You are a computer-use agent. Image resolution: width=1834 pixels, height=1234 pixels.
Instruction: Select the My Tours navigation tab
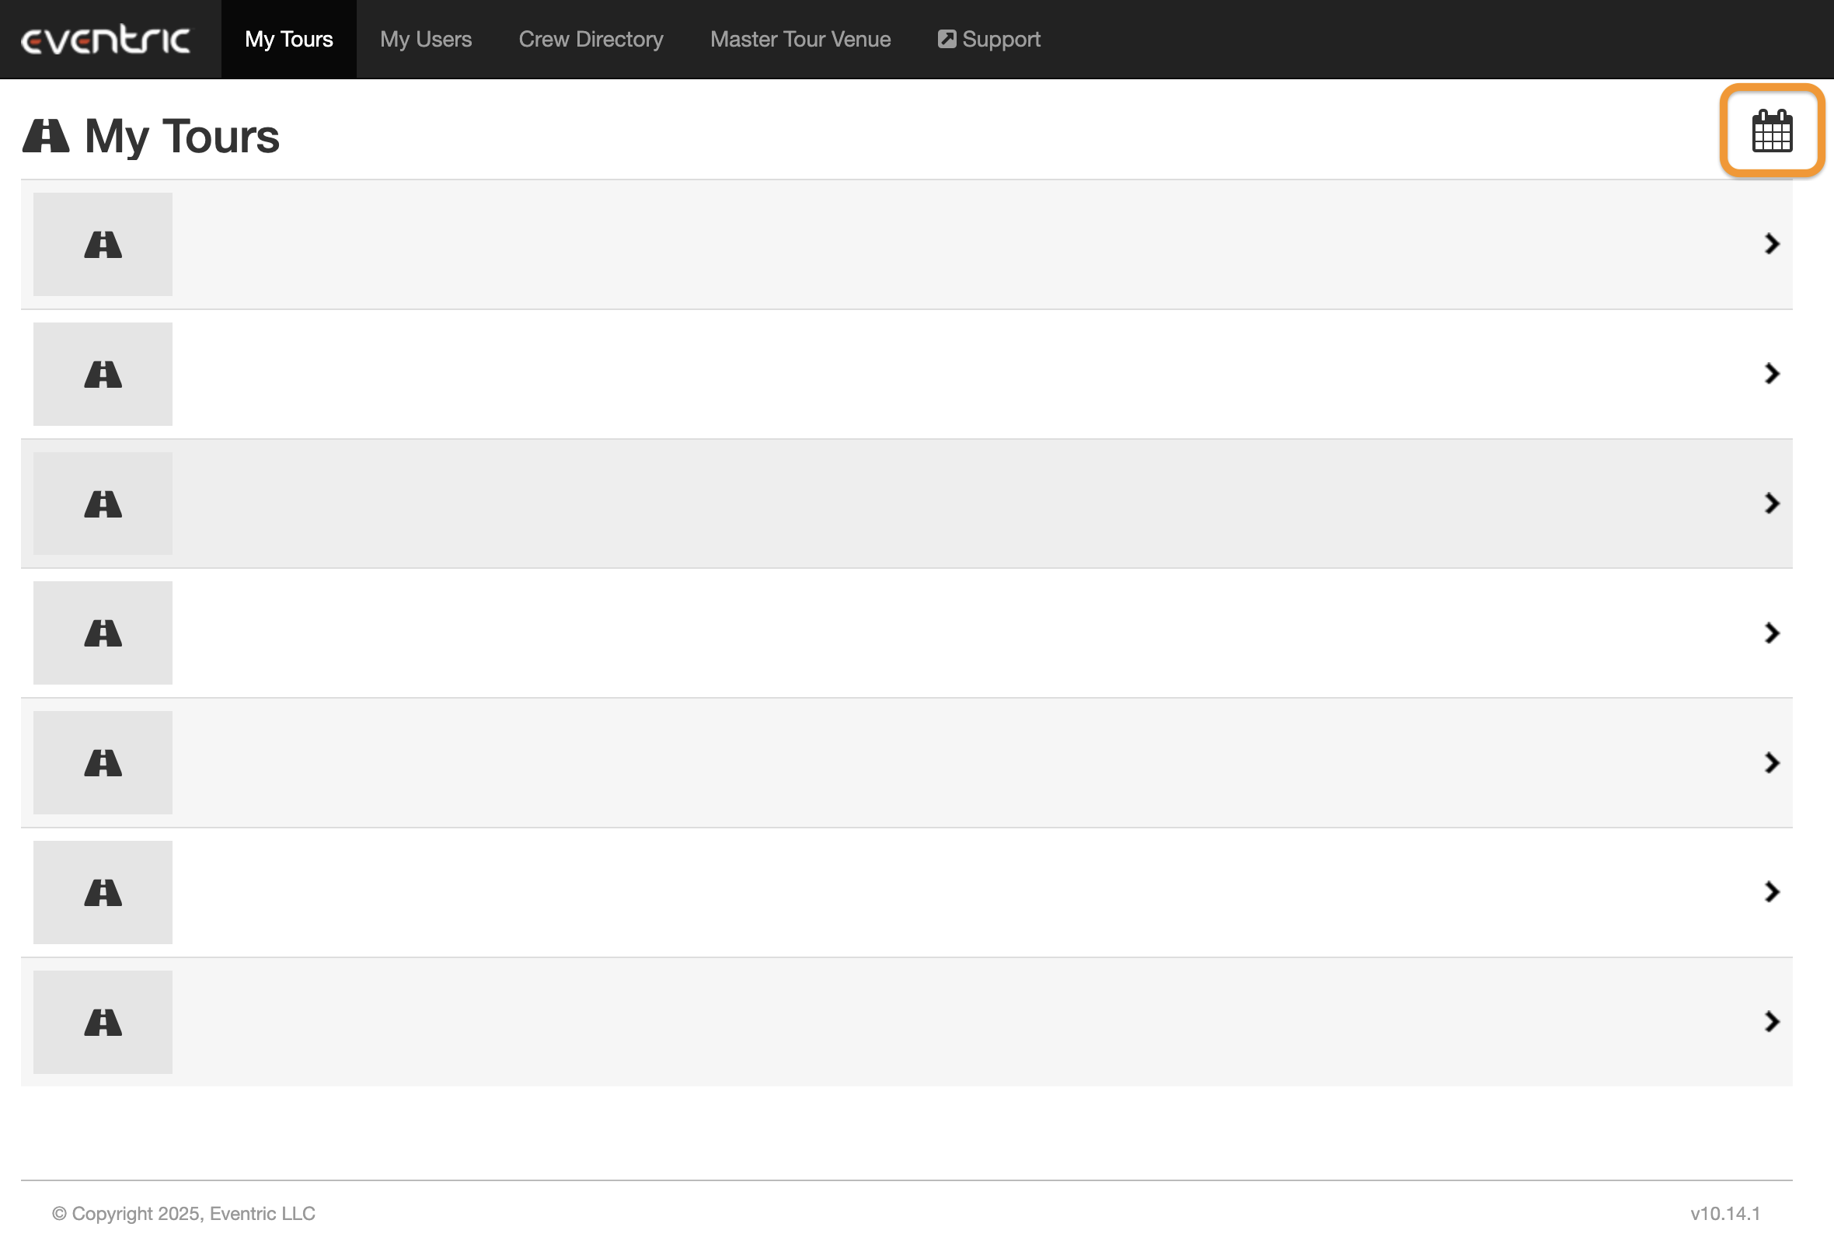click(289, 40)
